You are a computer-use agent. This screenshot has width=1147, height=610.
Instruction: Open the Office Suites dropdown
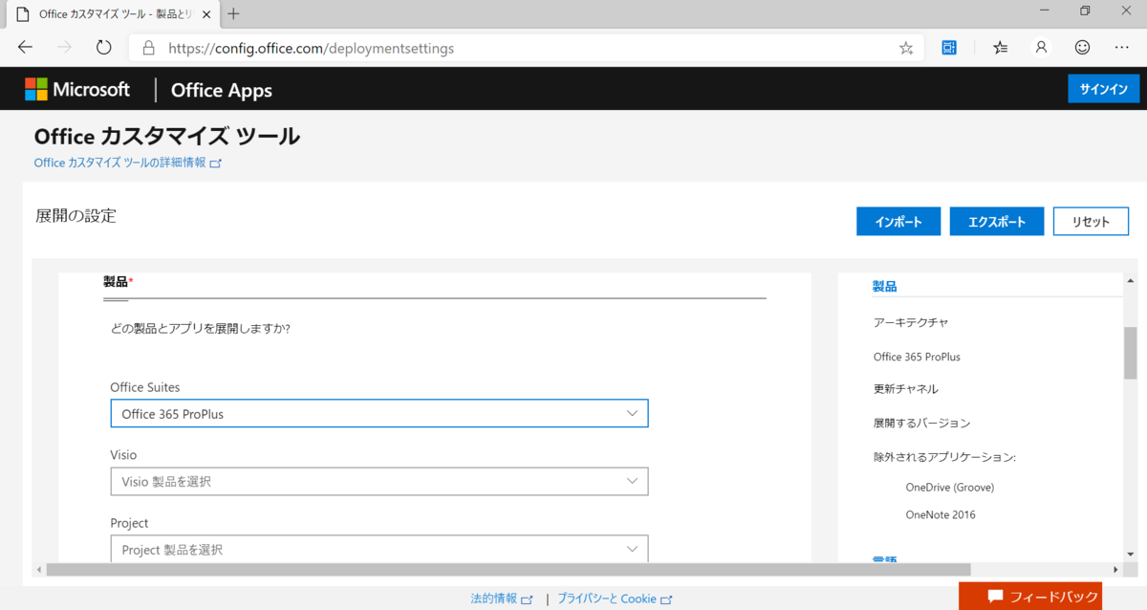(379, 413)
